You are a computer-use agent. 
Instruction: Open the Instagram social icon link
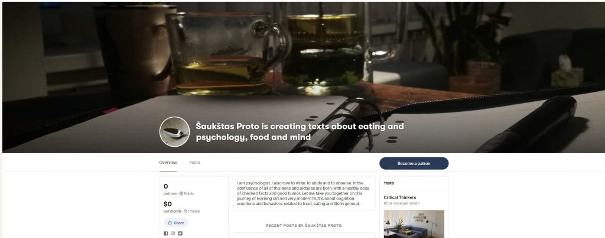(x=173, y=233)
